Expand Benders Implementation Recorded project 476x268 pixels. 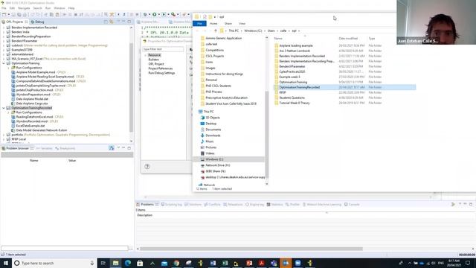pyautogui.click(x=4, y=28)
